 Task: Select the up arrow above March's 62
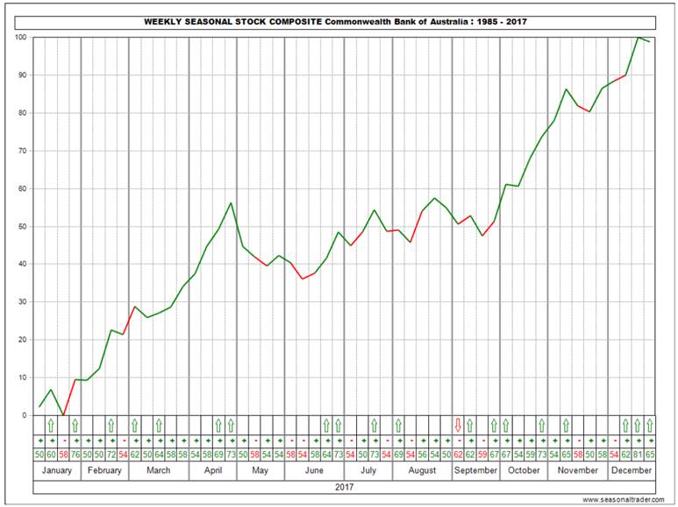coord(135,426)
